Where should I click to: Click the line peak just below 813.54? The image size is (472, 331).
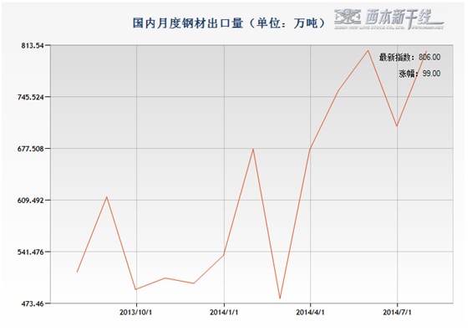(x=368, y=50)
